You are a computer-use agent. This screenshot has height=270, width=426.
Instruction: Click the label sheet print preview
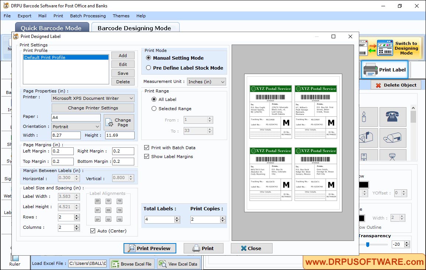tap(293, 143)
